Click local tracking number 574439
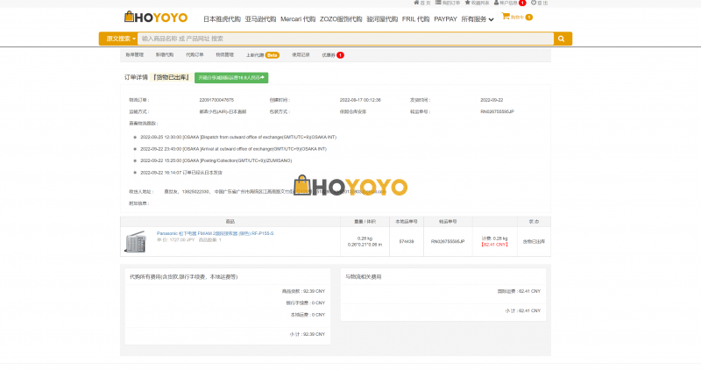Screen dimensions: 701x370 [407, 242]
